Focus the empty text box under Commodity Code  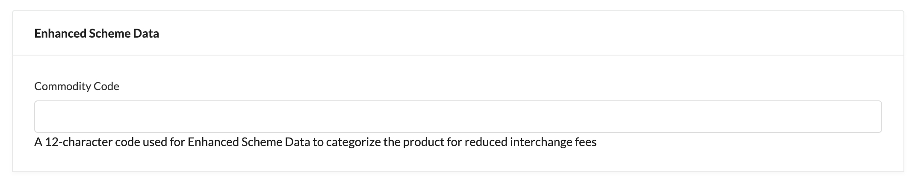tap(457, 117)
